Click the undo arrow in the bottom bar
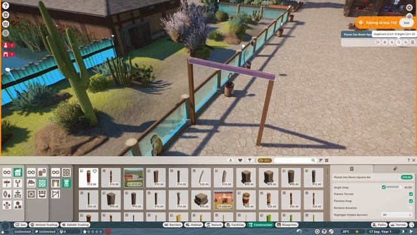Viewport: 417px width, 235px height. [299, 232]
